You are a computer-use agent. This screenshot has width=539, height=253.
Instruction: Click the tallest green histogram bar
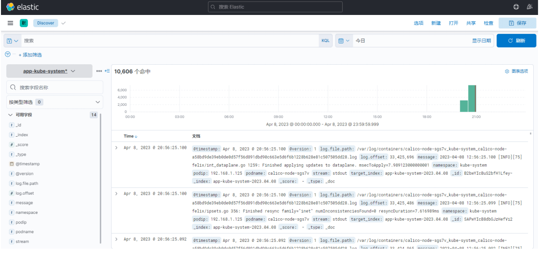coord(472,98)
